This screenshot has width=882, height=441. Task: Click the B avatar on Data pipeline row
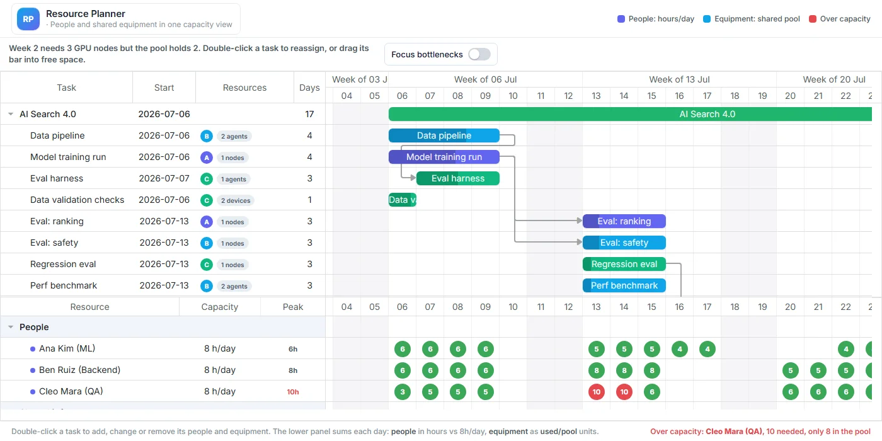tap(206, 135)
